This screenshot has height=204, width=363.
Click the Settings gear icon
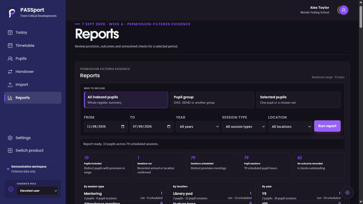click(10, 138)
